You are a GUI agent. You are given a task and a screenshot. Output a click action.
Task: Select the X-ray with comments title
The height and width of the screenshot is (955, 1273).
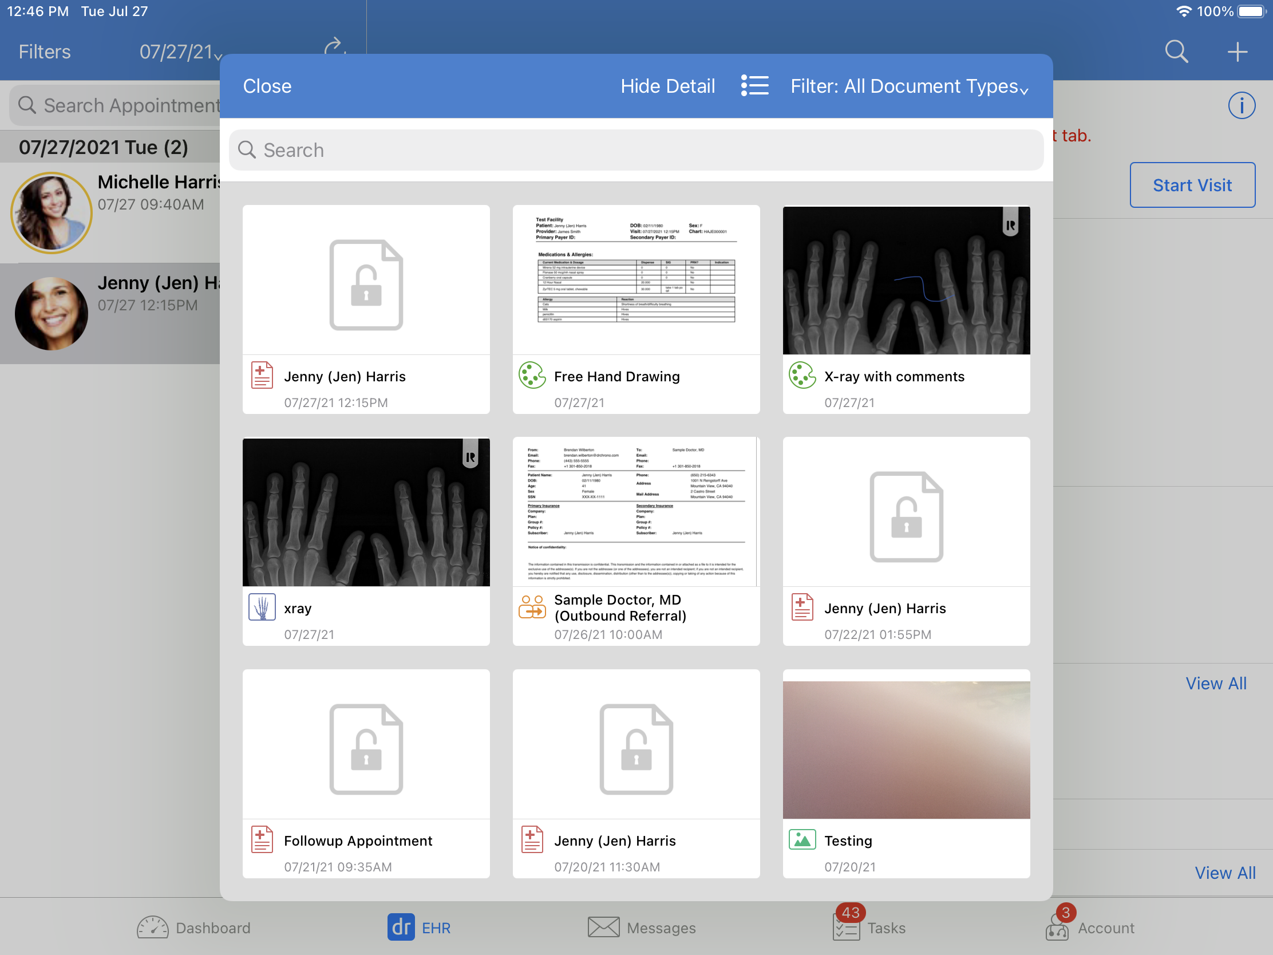[x=894, y=377]
